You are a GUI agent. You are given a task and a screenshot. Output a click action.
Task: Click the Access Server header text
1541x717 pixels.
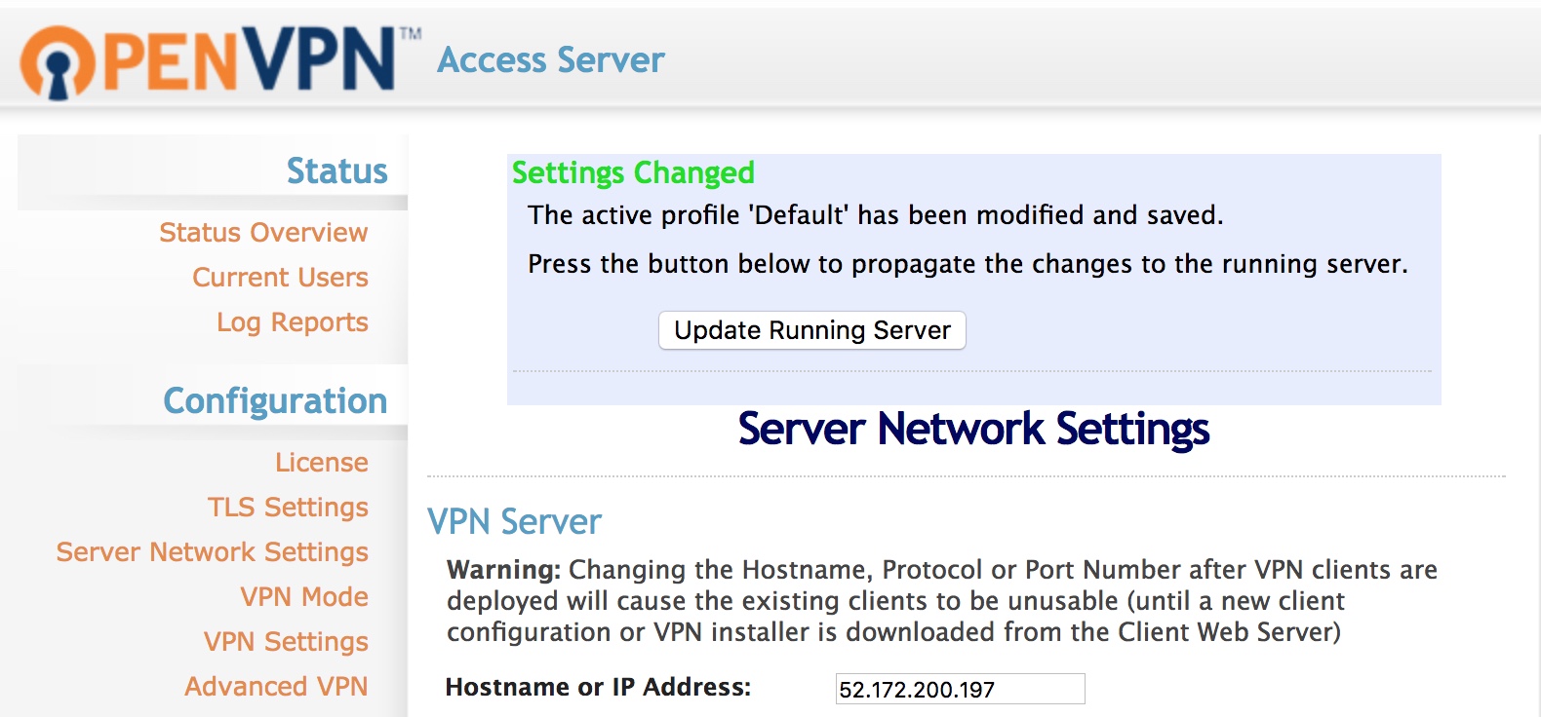(x=550, y=60)
